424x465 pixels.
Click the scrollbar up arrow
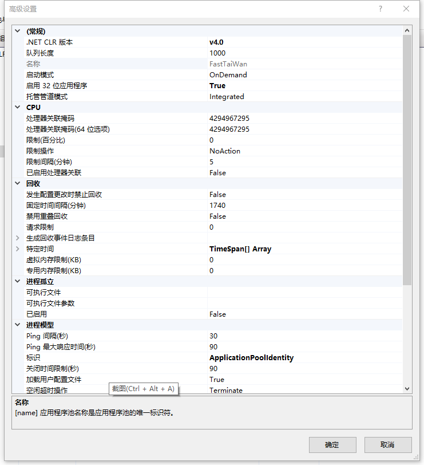tap(407, 30)
